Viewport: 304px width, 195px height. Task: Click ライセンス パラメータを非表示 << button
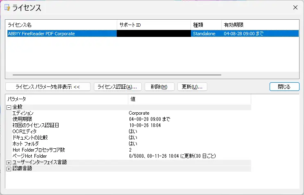[48, 87]
